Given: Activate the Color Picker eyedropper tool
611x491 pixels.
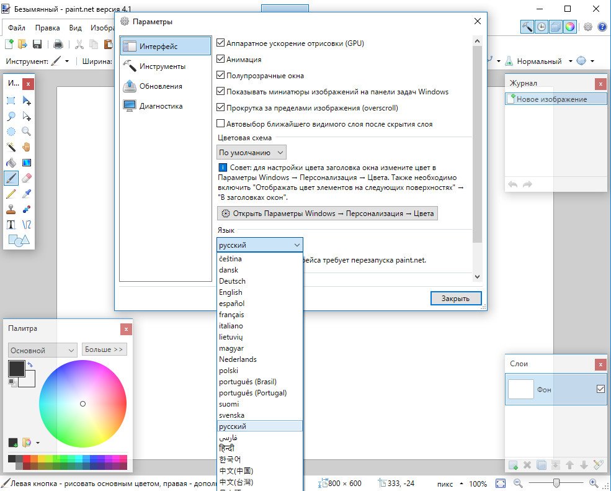Looking at the screenshot, I should pos(26,194).
